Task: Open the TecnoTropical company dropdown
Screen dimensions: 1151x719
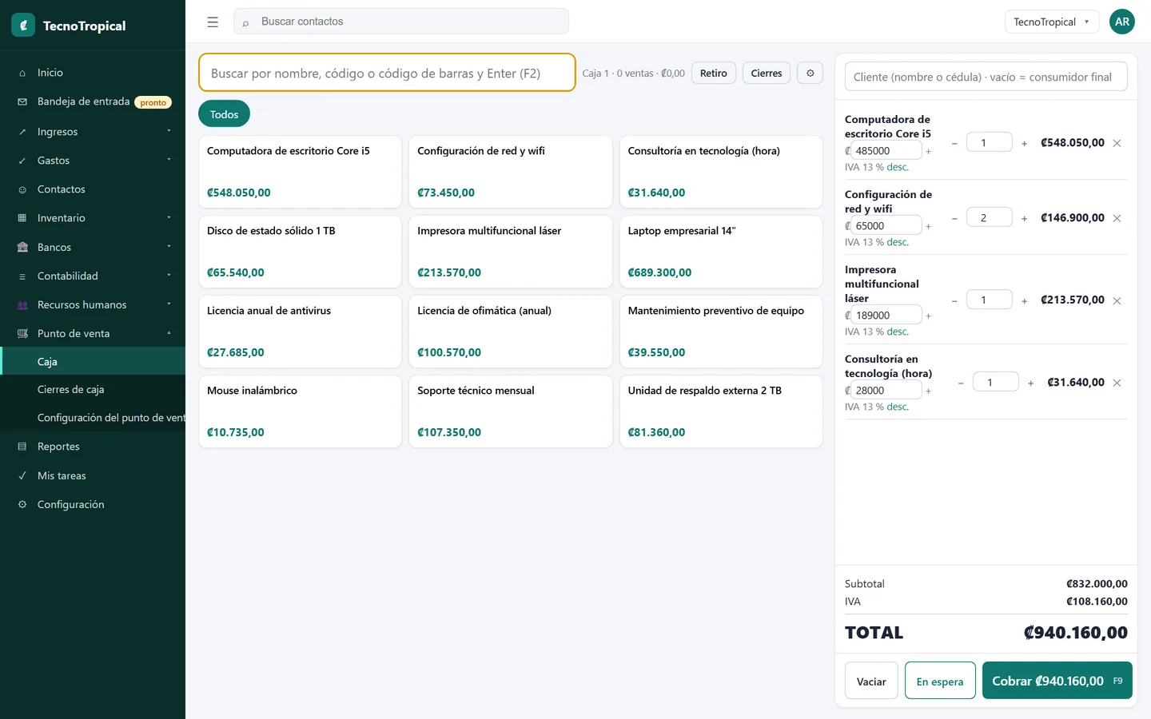Action: [x=1052, y=22]
